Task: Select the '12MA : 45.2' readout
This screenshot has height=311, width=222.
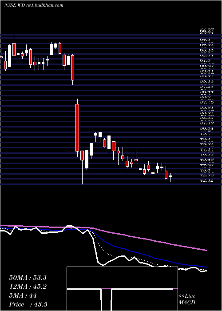Action: click(28, 287)
